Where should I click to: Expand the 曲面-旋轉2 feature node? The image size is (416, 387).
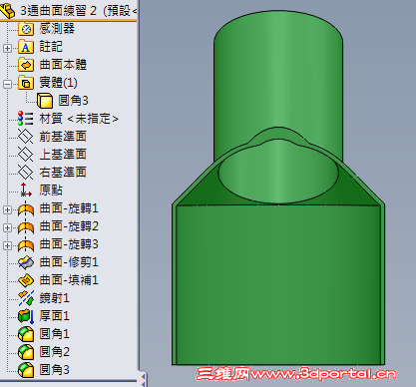click(7, 227)
